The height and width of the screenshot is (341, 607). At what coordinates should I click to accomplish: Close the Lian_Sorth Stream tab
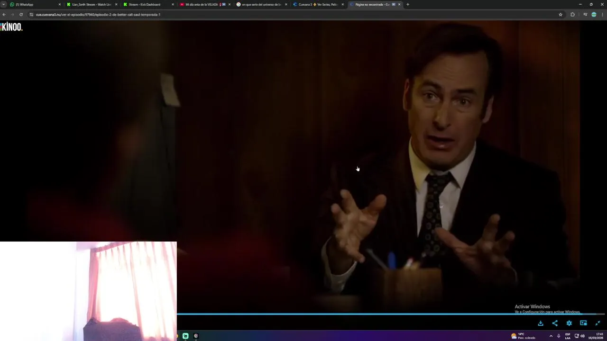click(x=116, y=4)
